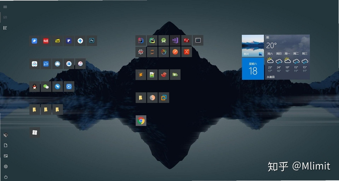Open the Documents shortcut in the sidebar
This screenshot has width=339, height=181.
click(x=6, y=145)
